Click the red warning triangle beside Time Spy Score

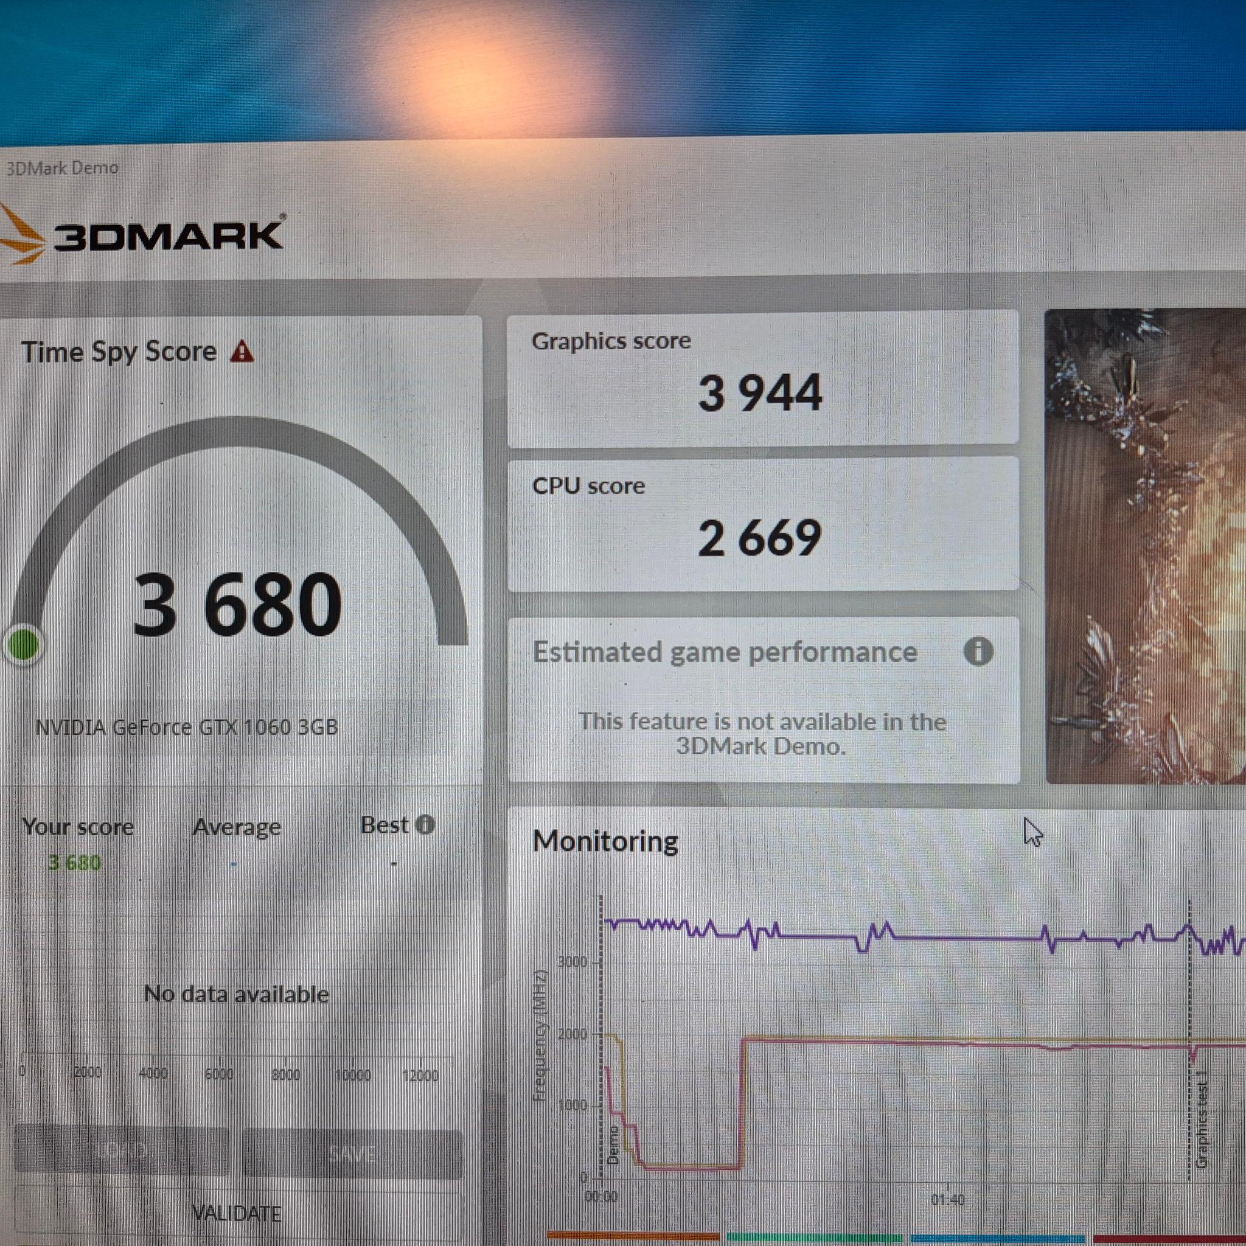click(243, 352)
